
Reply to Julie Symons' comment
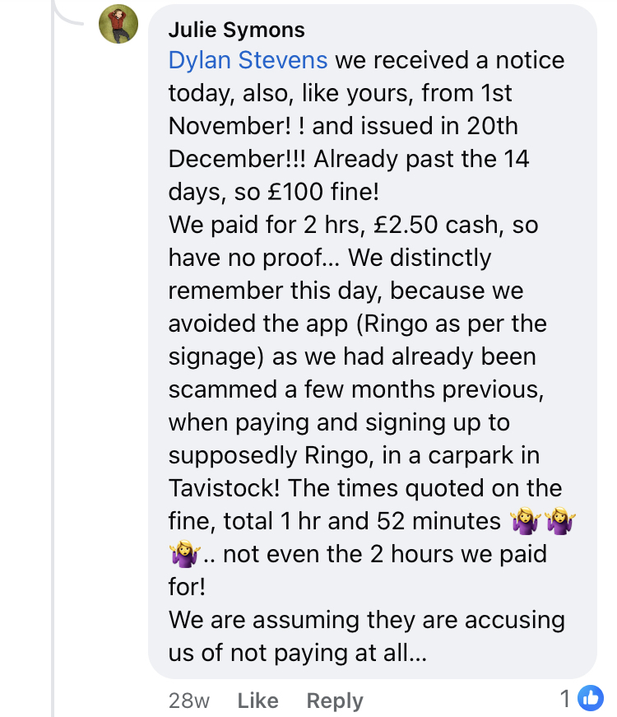point(335,701)
